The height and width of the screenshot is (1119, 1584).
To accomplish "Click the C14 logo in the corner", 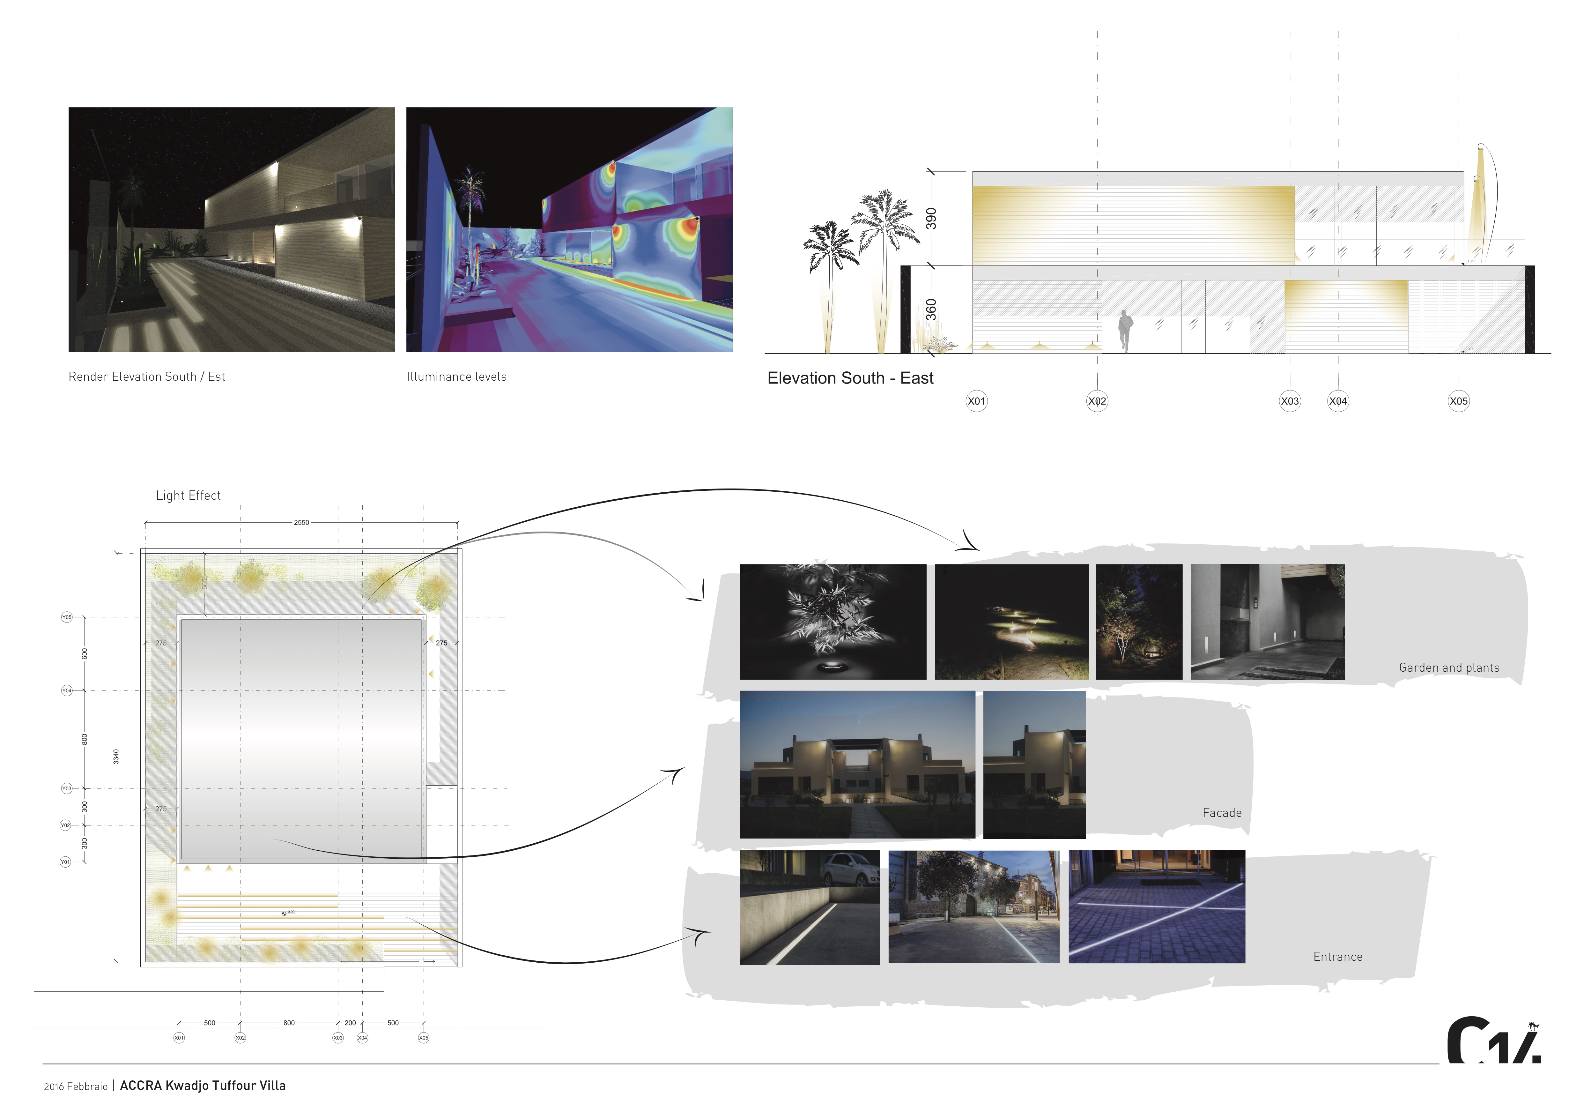I will point(1494,1040).
